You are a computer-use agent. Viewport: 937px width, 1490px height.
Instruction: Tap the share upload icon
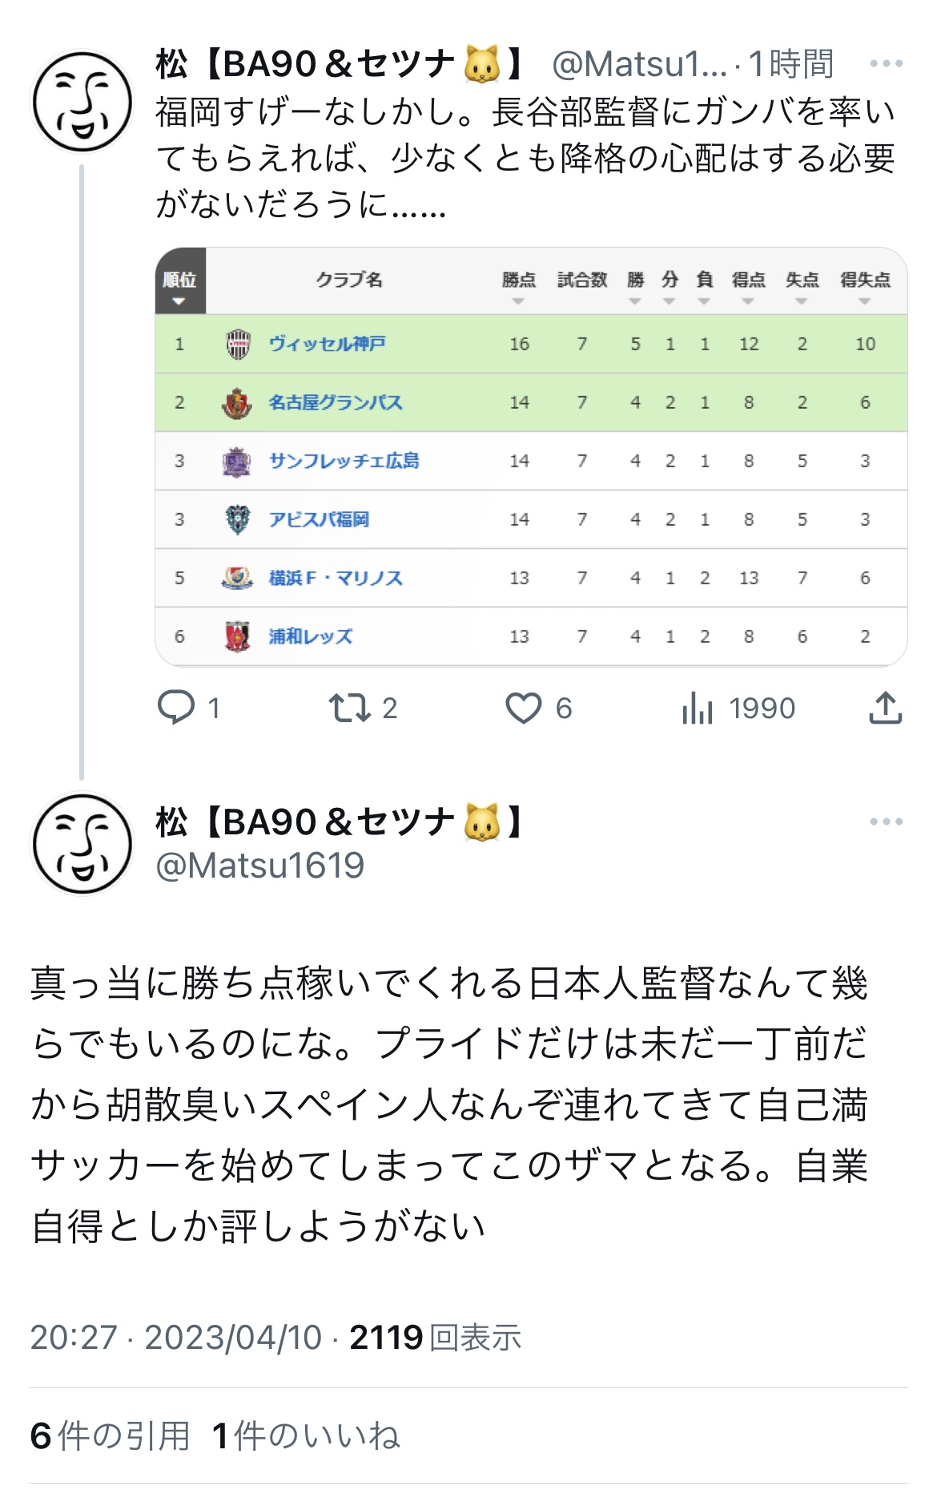click(885, 708)
